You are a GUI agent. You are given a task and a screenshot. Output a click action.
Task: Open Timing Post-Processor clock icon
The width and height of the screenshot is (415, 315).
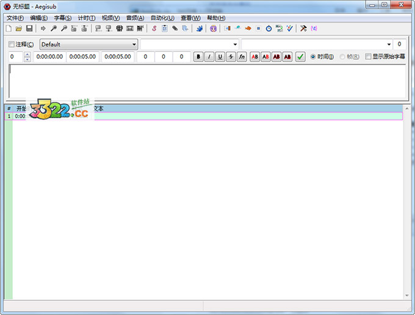coord(269,28)
